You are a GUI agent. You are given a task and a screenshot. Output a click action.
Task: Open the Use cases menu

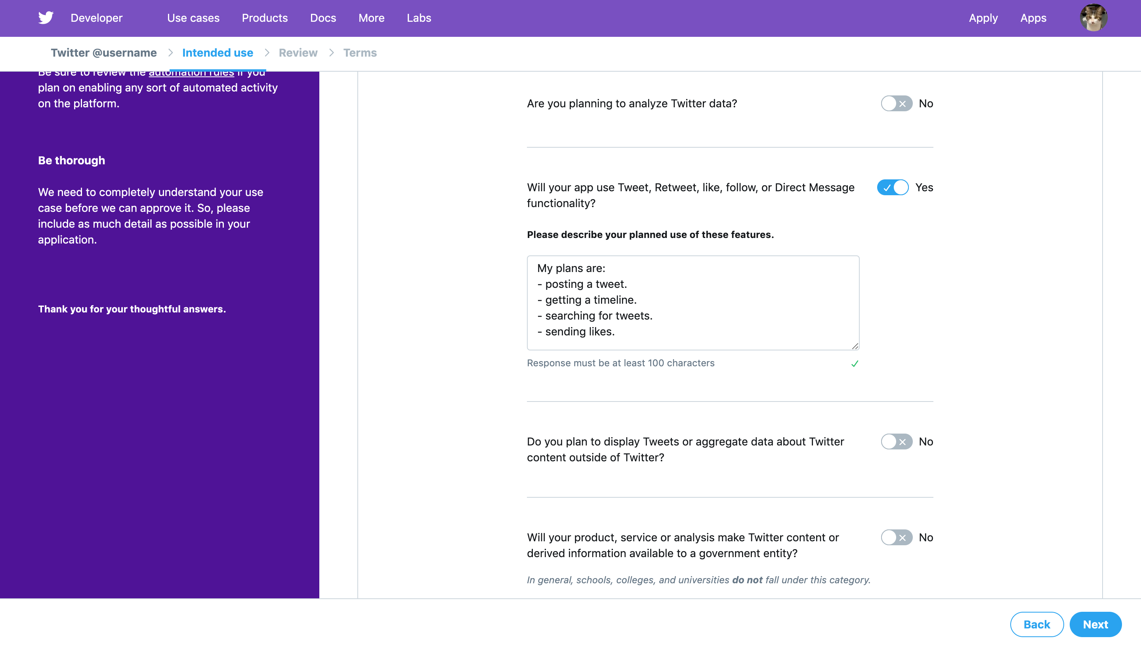click(193, 18)
